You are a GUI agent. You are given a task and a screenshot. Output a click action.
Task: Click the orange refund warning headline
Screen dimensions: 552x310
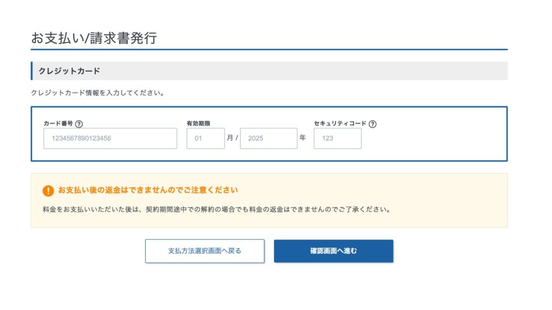(148, 190)
